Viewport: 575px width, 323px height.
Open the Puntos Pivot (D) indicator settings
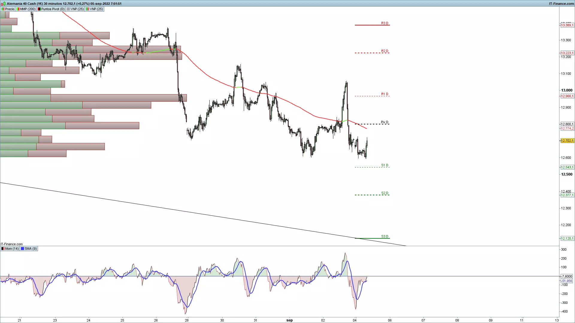(51, 9)
